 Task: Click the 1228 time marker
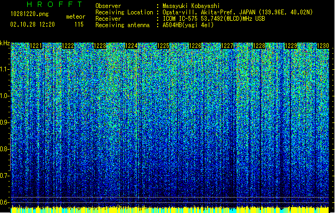pyautogui.click(x=259, y=46)
